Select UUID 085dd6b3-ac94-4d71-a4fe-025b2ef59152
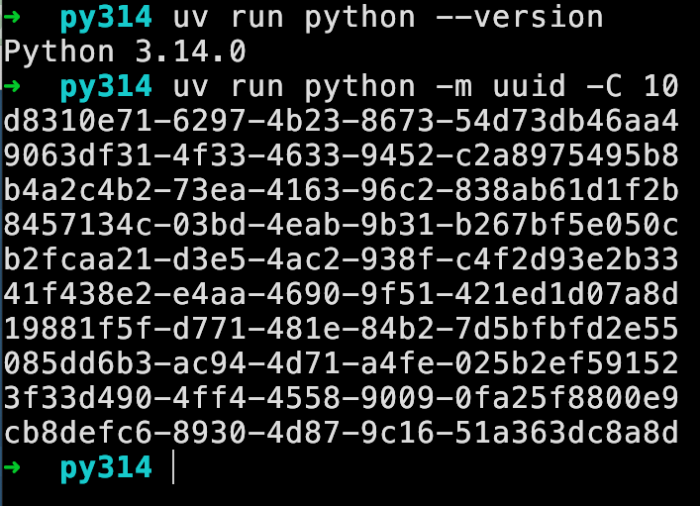The height and width of the screenshot is (506, 700). point(341,363)
